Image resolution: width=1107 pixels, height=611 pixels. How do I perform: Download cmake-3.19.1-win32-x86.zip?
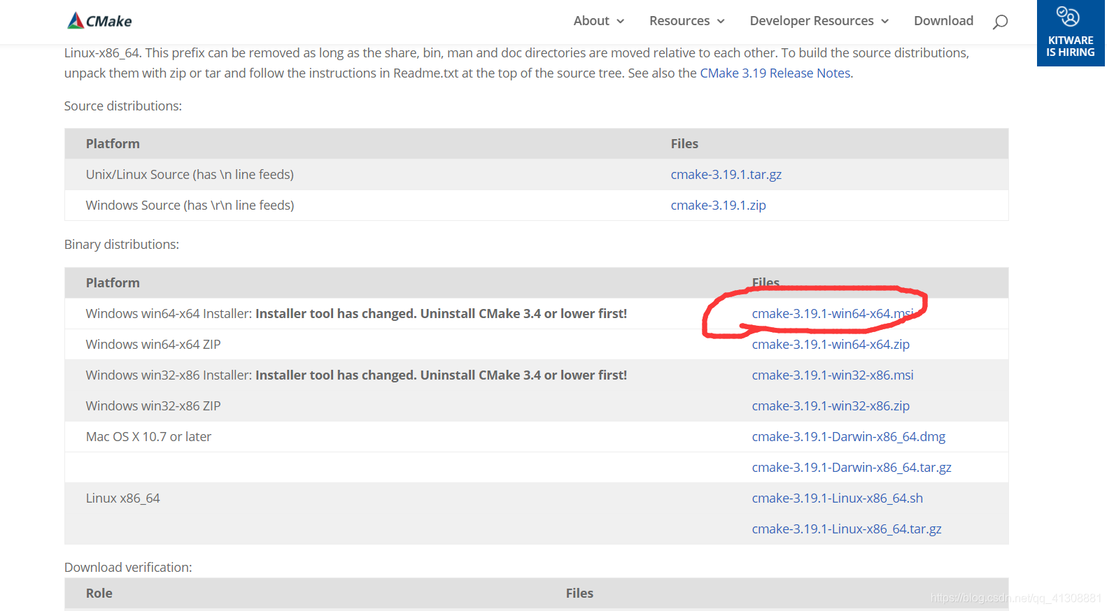point(831,405)
